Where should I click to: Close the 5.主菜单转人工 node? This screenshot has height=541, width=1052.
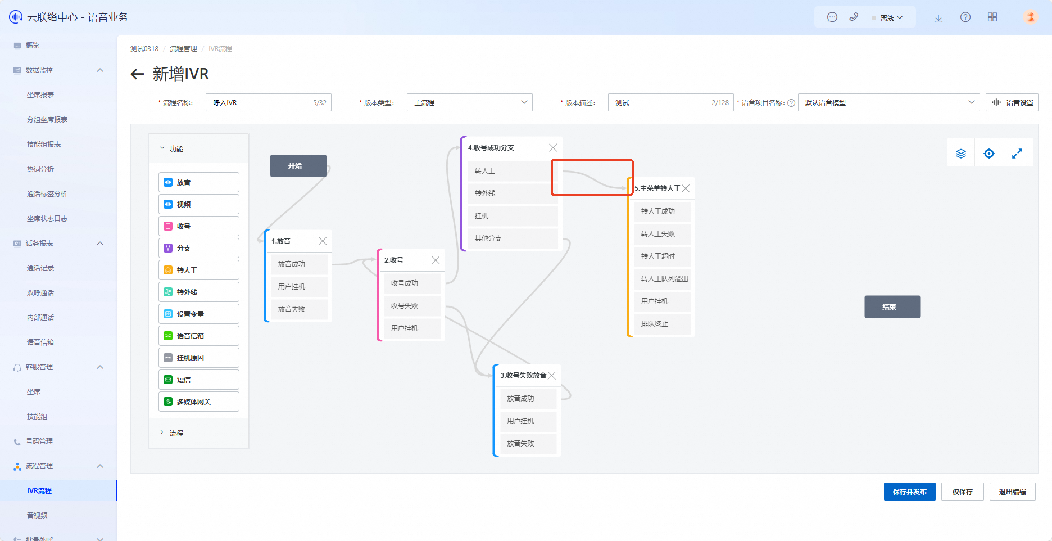(x=686, y=188)
